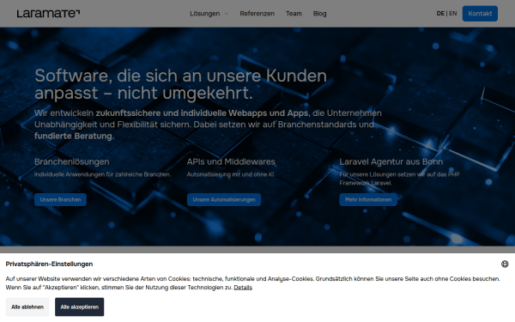Open the globe language icon in cookie banner

505,264
